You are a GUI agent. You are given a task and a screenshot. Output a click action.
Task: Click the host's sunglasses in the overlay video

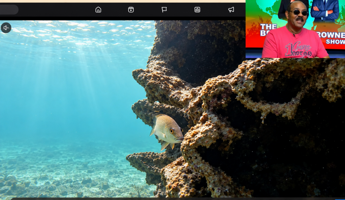(x=299, y=12)
